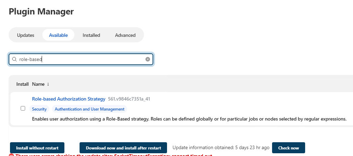
Task: Click Download now and install after restart
Action: click(x=123, y=148)
